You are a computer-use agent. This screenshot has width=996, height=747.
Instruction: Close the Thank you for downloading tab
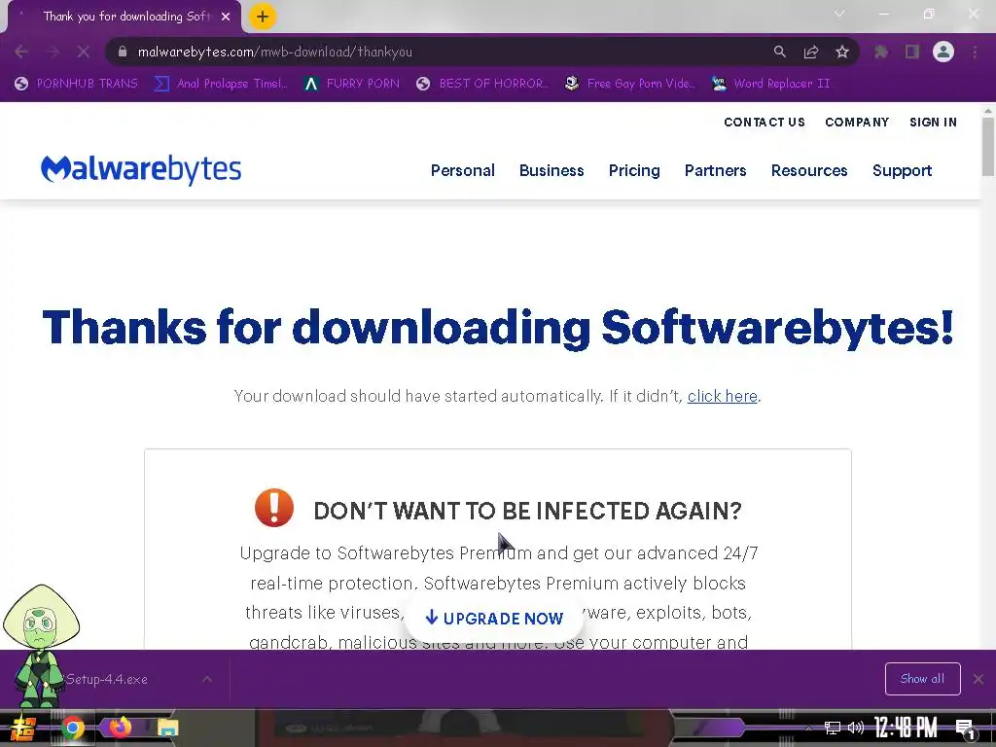(226, 17)
